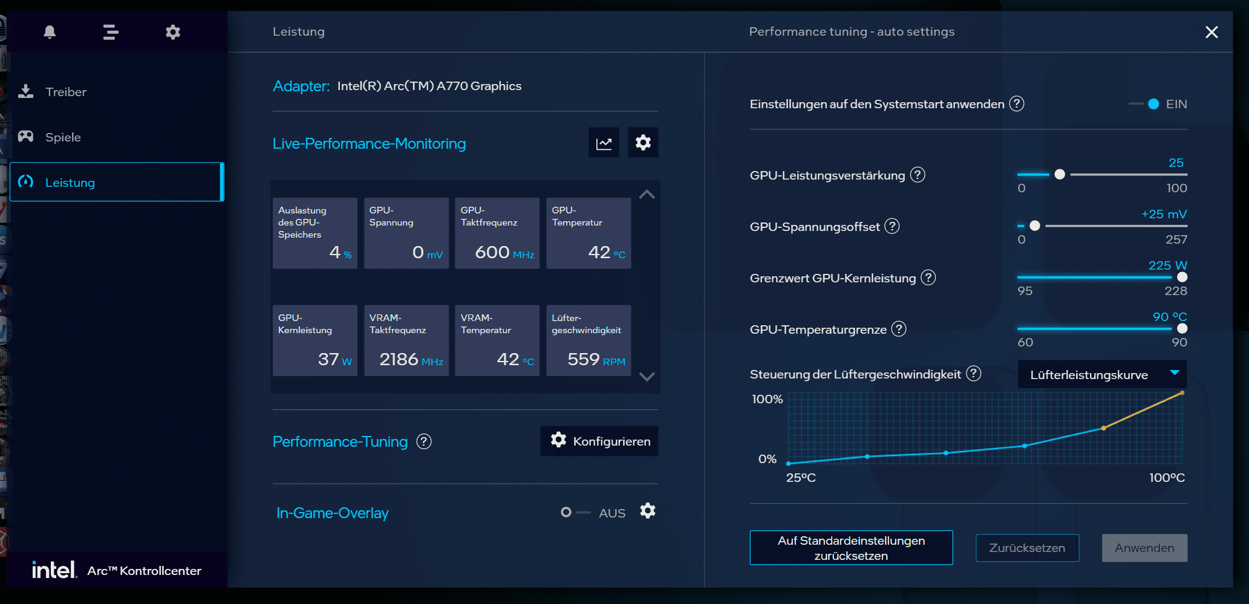Select the GPU-Spannung monitoring tile
This screenshot has height=604, width=1249.
click(406, 233)
